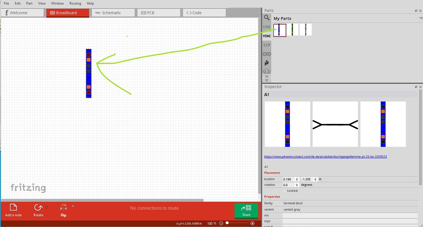The image size is (423, 227).
Task: Open the Phoenix Contact product link
Action: [x=325, y=157]
